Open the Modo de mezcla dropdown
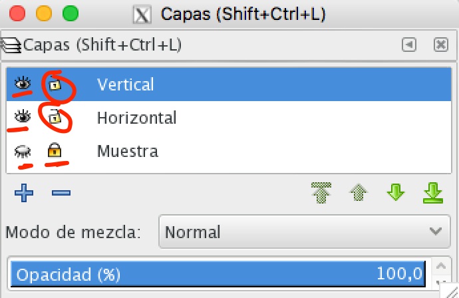This screenshot has width=459, height=298. [x=299, y=233]
